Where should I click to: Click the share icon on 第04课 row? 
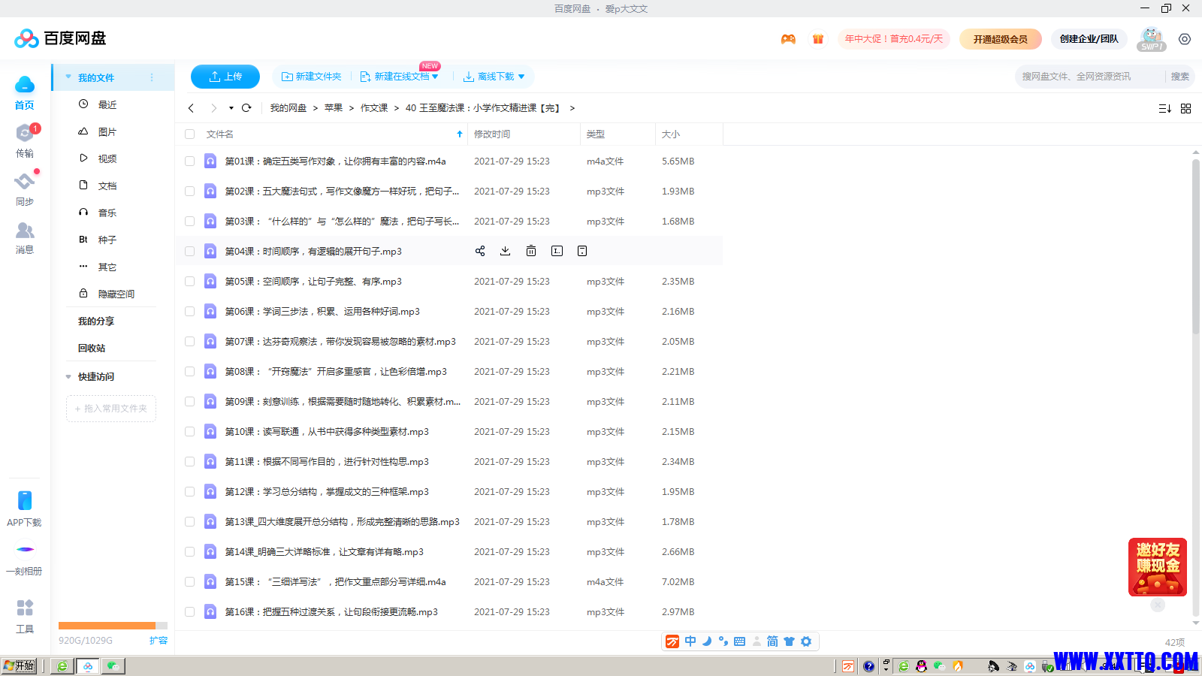point(480,251)
